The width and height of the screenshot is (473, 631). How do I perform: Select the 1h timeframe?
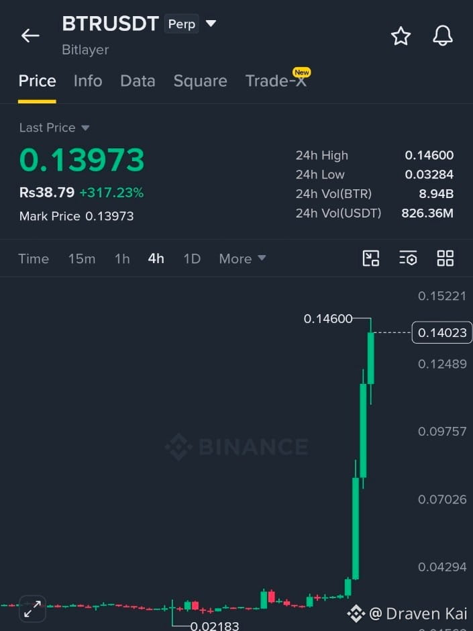122,258
